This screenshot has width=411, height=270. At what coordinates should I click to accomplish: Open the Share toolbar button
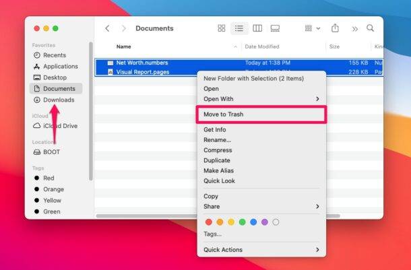click(336, 28)
